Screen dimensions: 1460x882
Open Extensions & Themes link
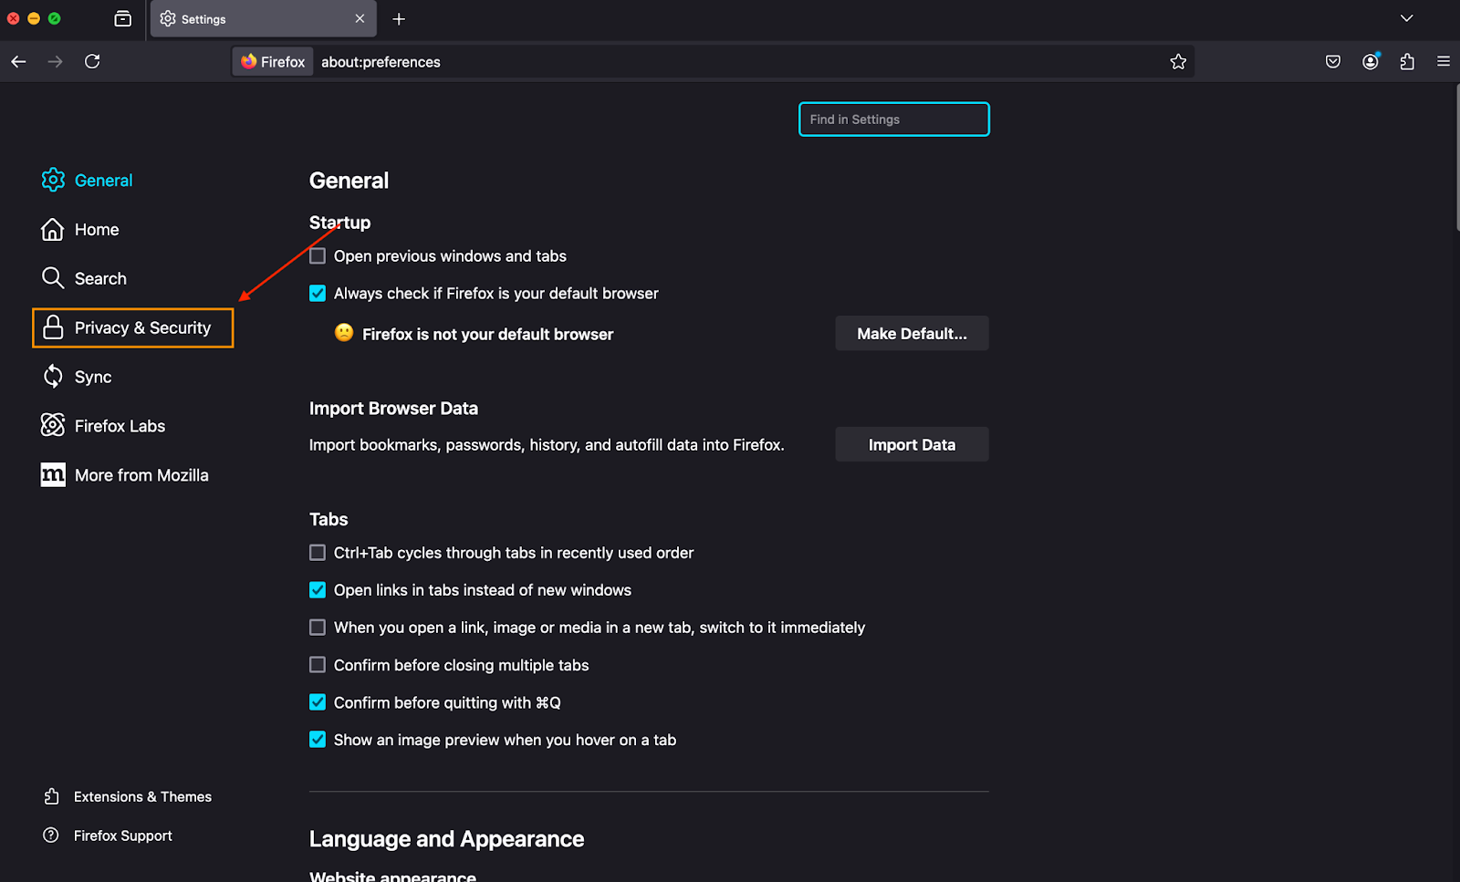[128, 796]
